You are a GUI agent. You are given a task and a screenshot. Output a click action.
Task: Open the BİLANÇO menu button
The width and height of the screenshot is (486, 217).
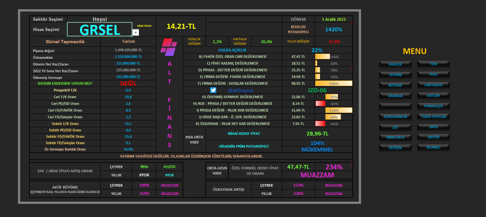click(x=433, y=147)
